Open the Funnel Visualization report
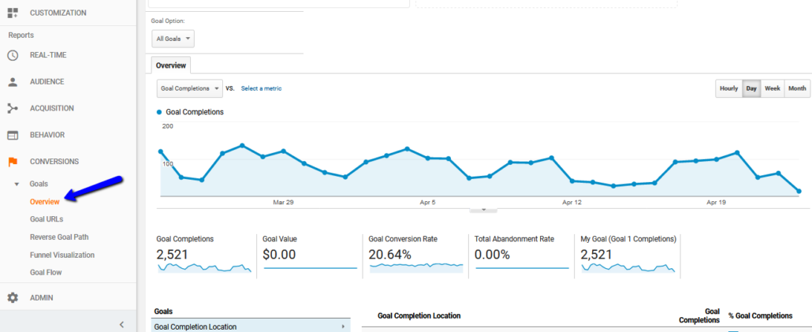Screen dimensions: 812x332 click(61, 255)
